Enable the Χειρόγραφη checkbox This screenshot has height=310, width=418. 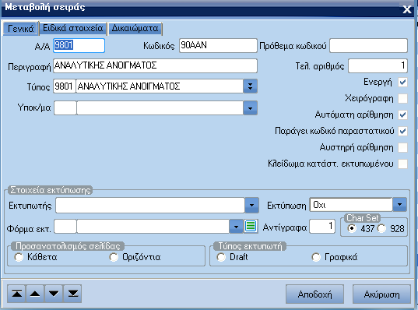click(x=402, y=98)
